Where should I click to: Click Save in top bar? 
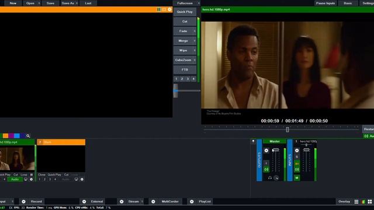50,3
